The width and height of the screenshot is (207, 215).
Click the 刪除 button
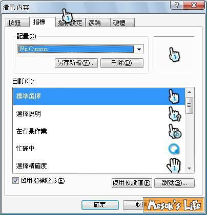coord(122,63)
